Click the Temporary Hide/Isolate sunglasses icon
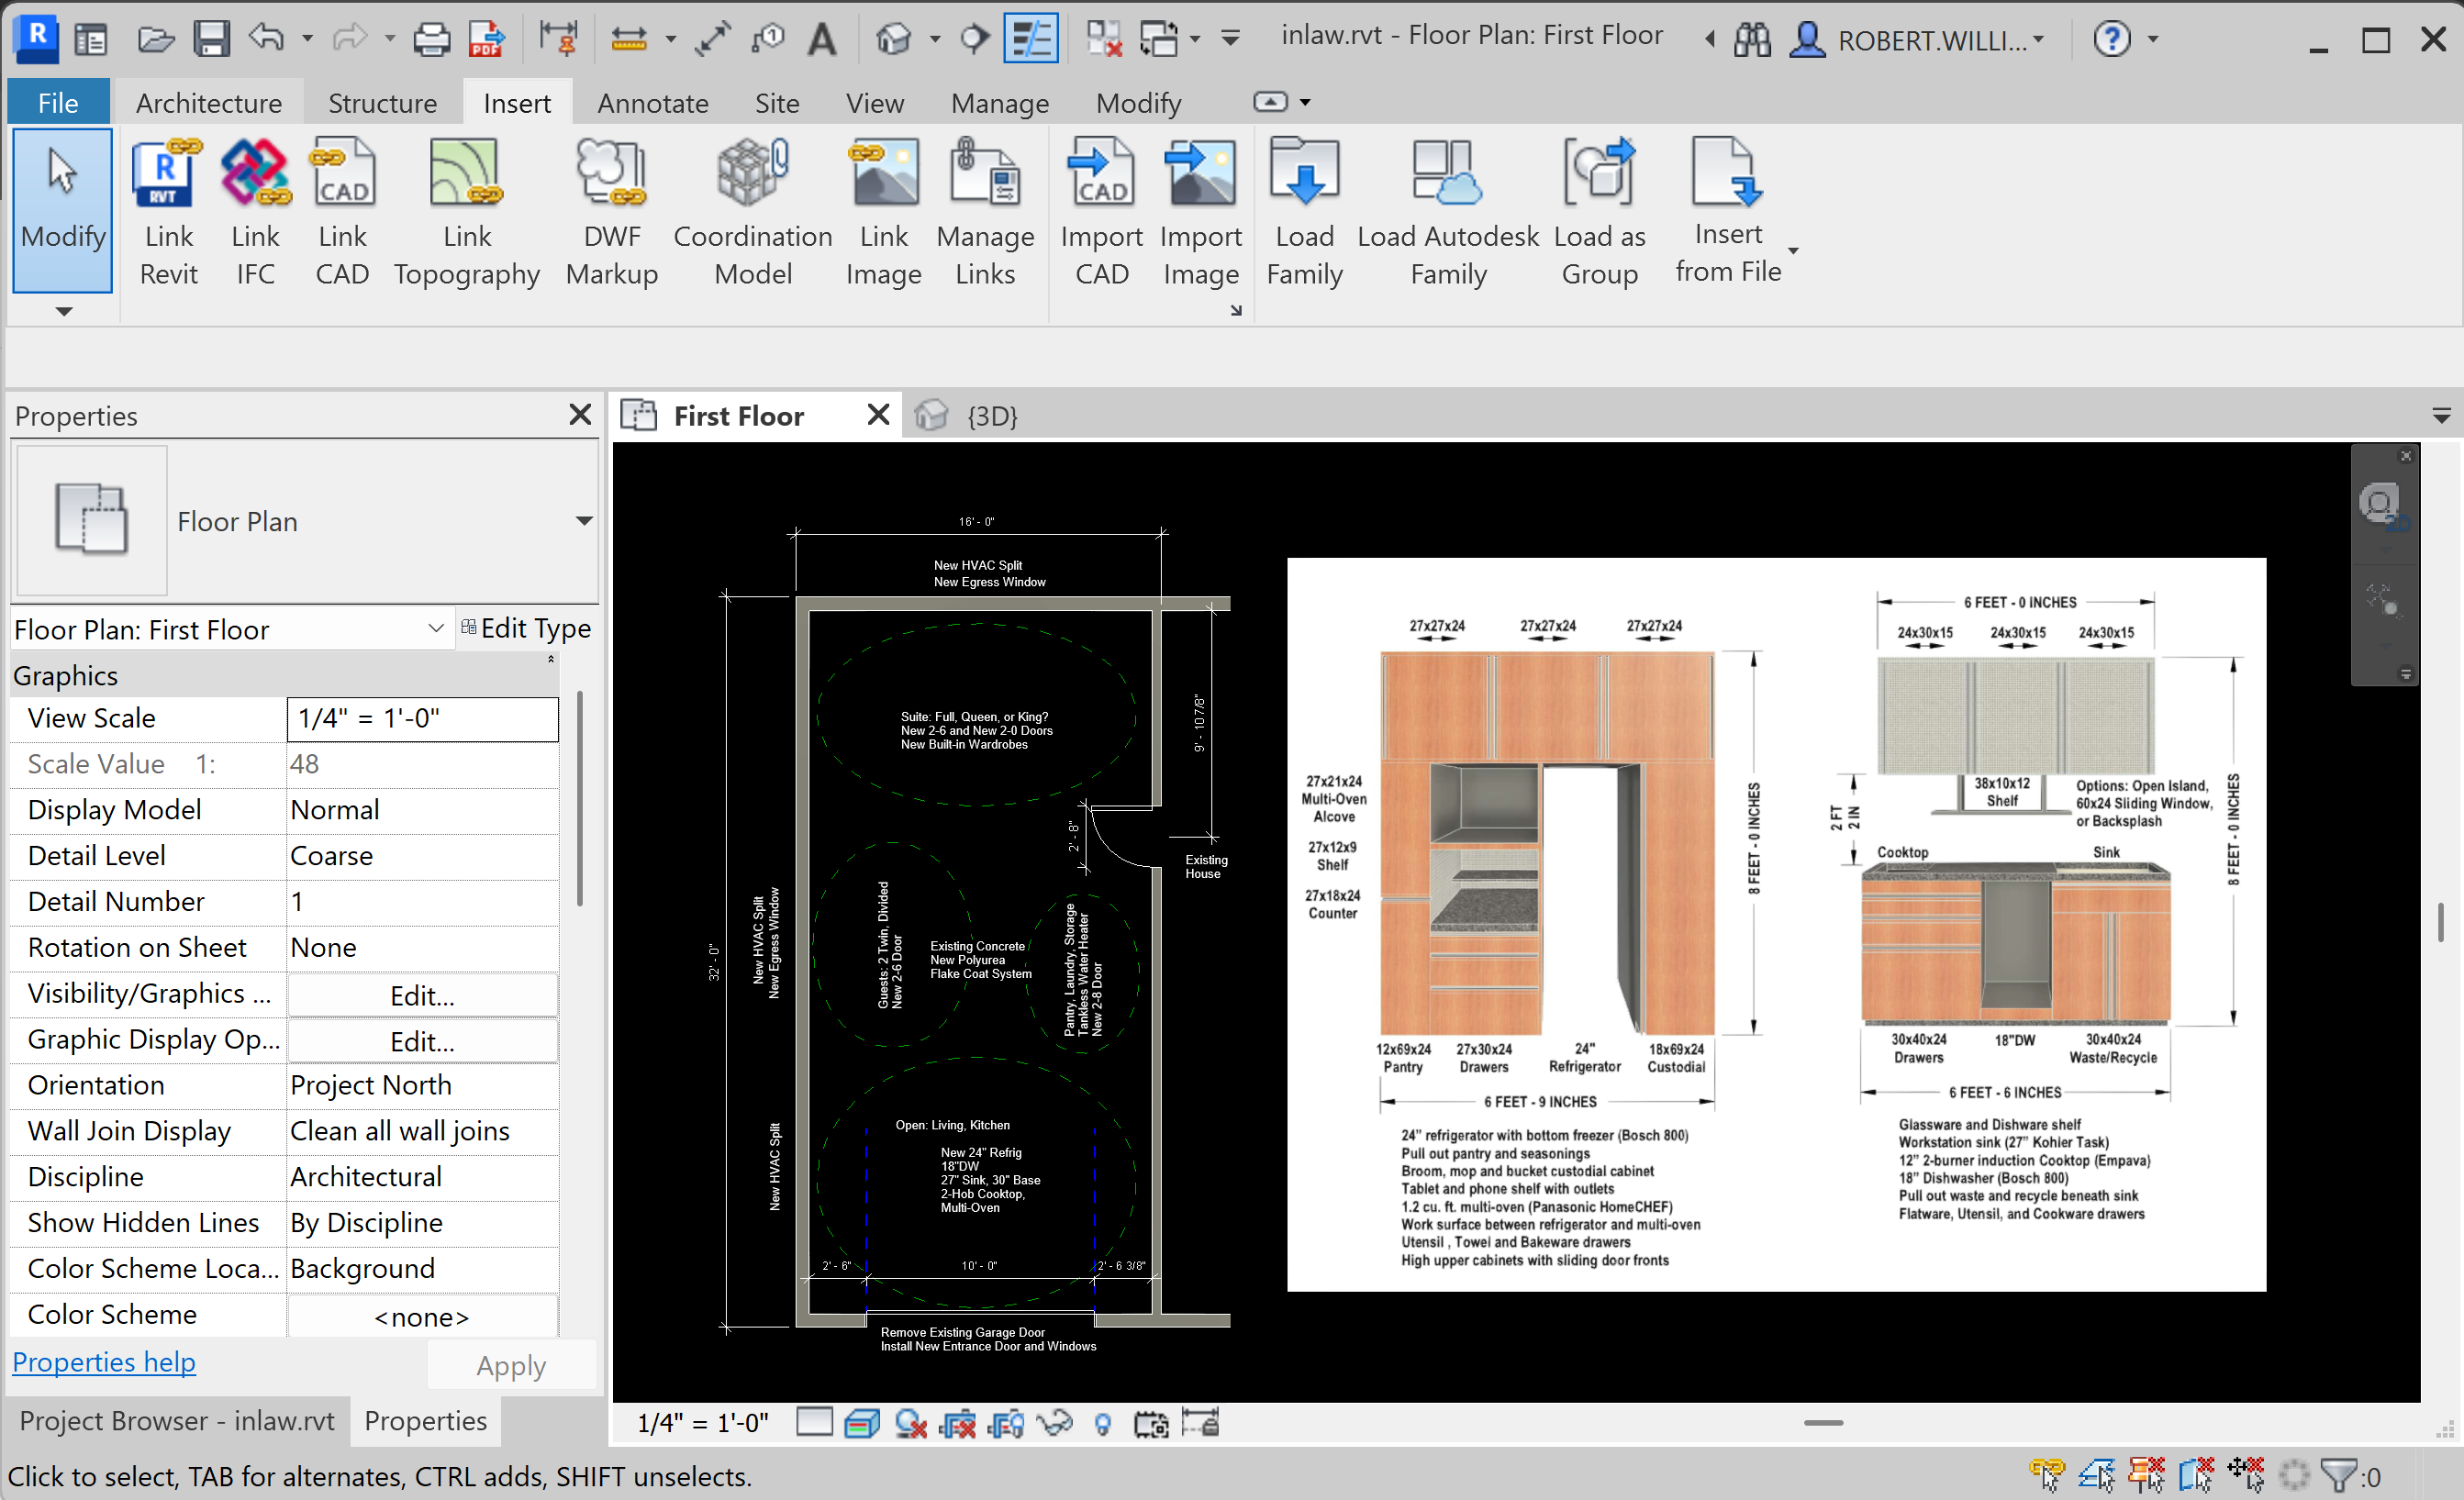Image resolution: width=2464 pixels, height=1500 pixels. [1054, 1423]
